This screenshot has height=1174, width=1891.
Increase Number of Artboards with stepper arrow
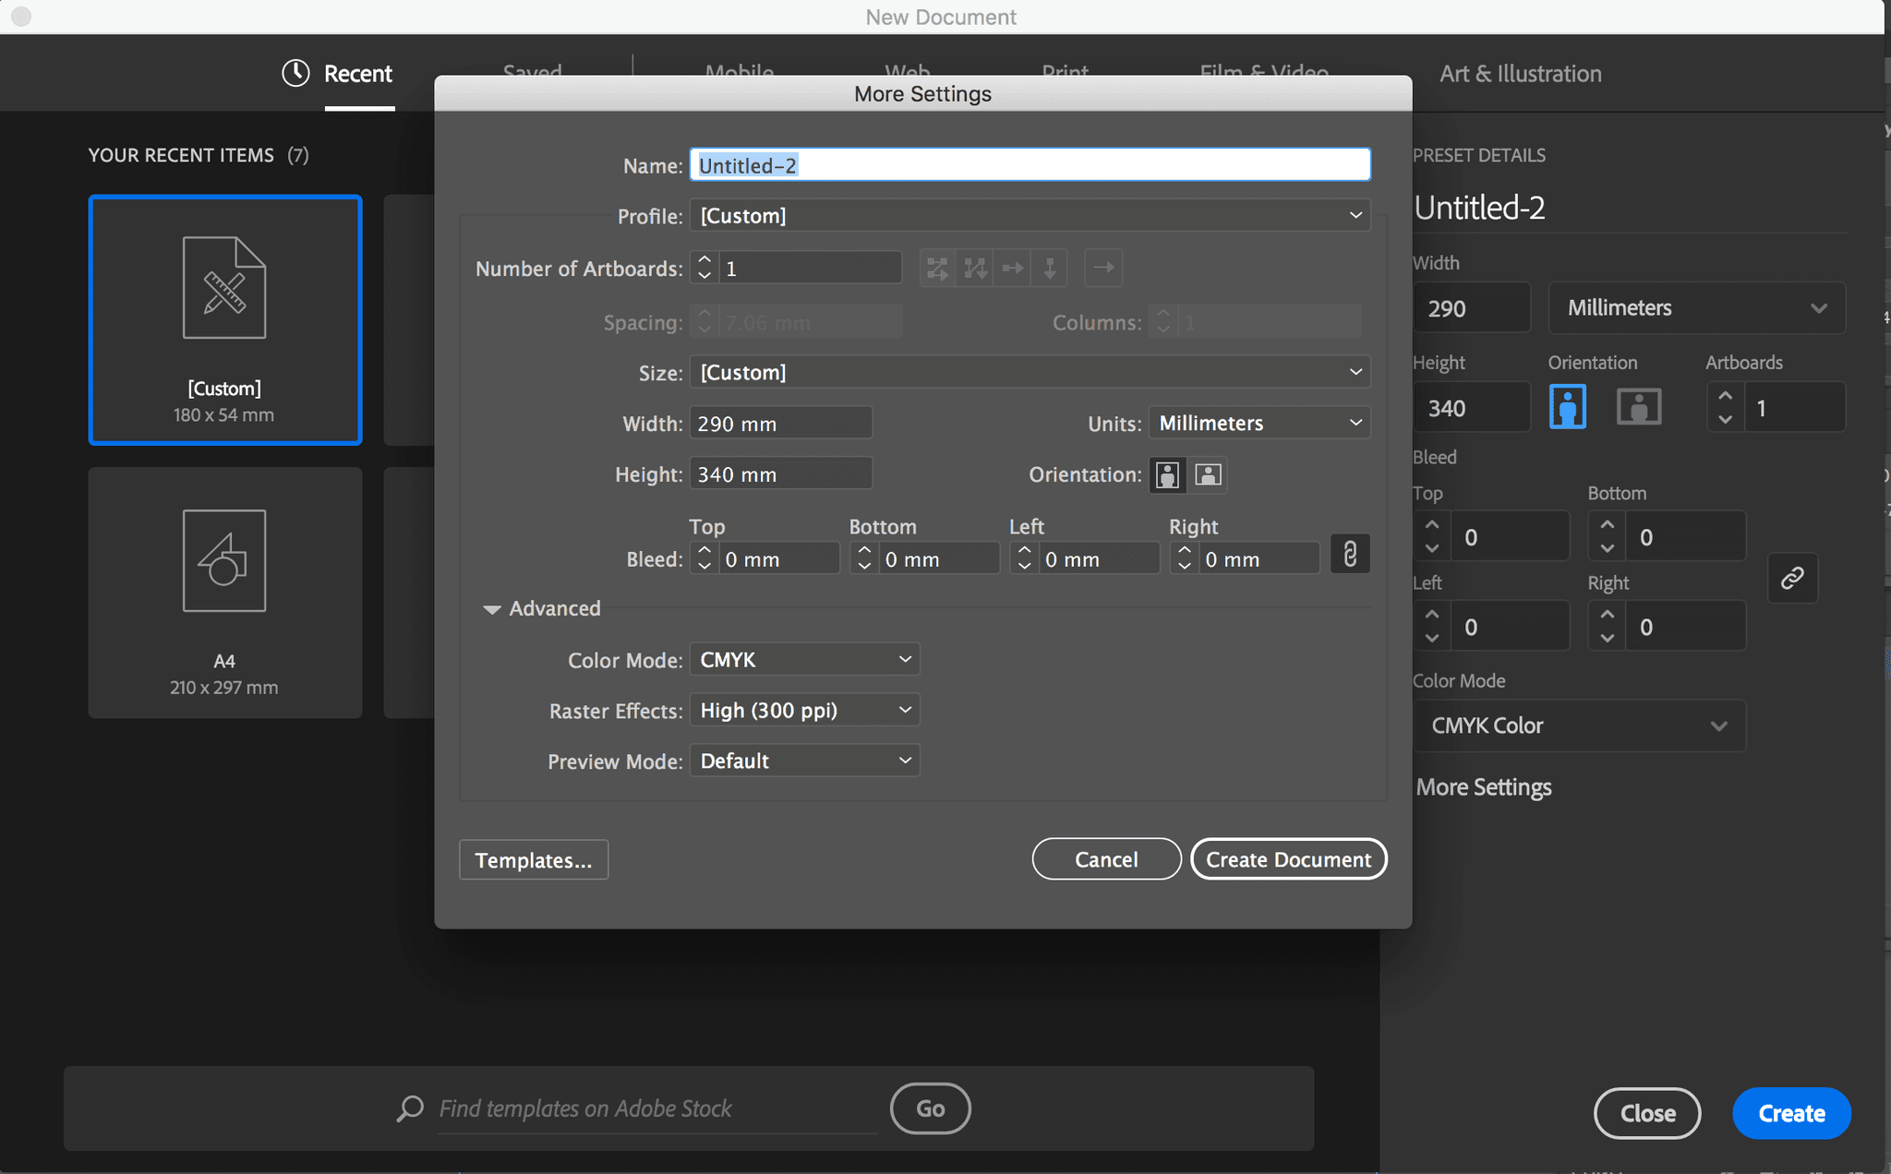(x=705, y=260)
